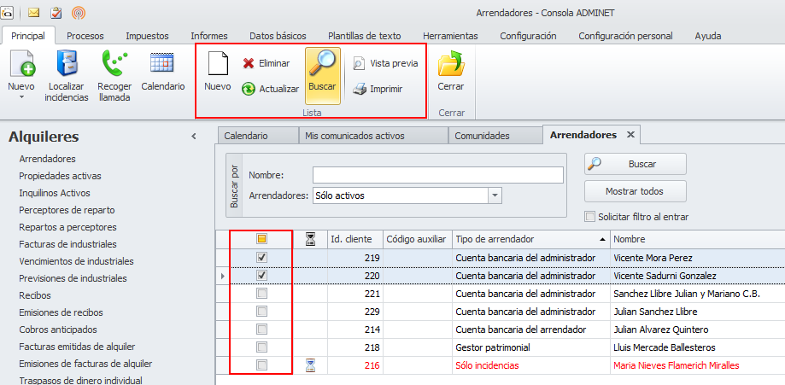Toggle the select-all header checkbox
The image size is (785, 385).
(x=261, y=239)
